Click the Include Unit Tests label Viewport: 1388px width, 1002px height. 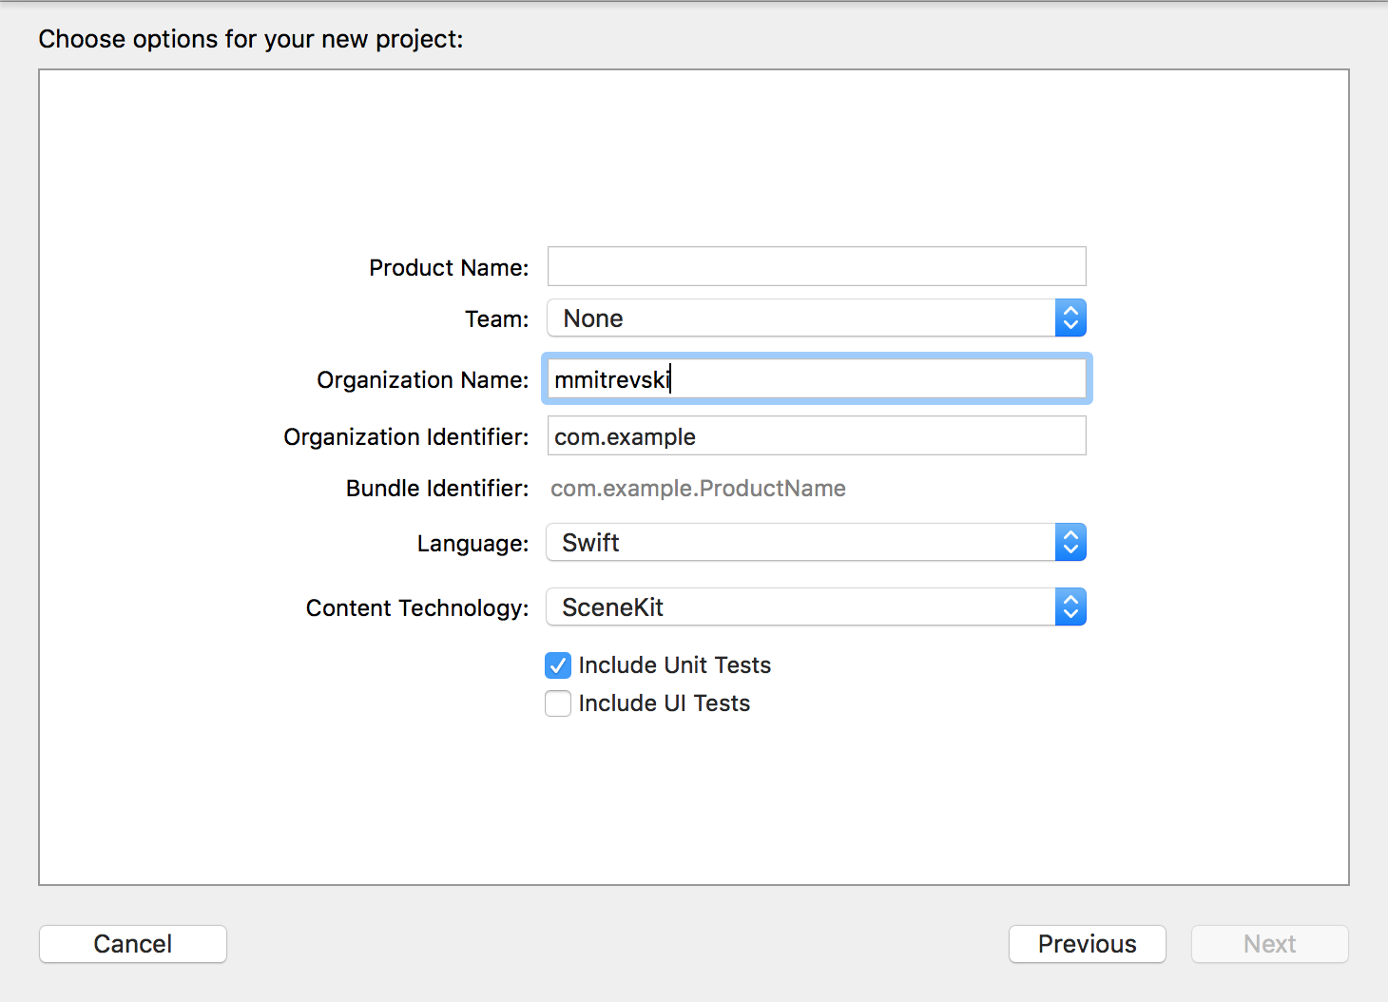coord(674,665)
